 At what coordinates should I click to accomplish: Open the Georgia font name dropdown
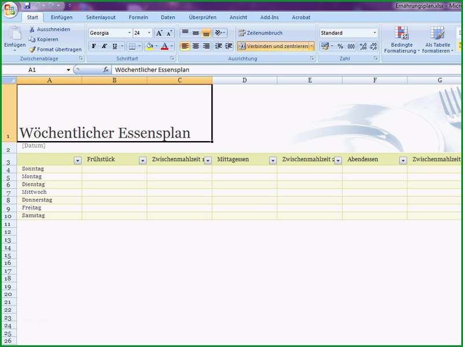coord(129,33)
